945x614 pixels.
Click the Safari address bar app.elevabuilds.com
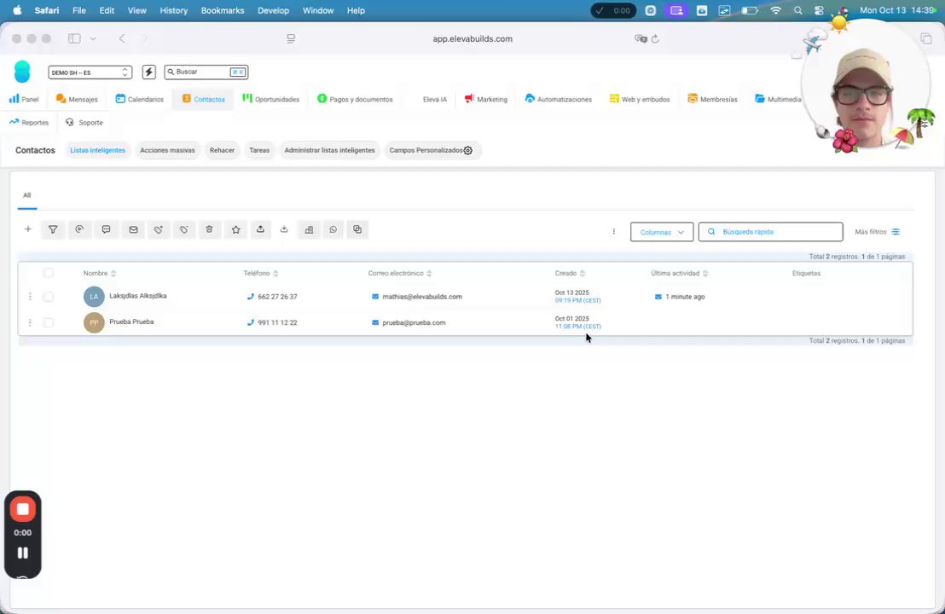472,38
